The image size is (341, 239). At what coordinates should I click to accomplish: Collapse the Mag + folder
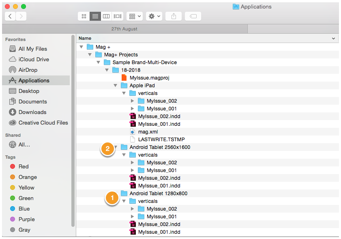pos(81,47)
